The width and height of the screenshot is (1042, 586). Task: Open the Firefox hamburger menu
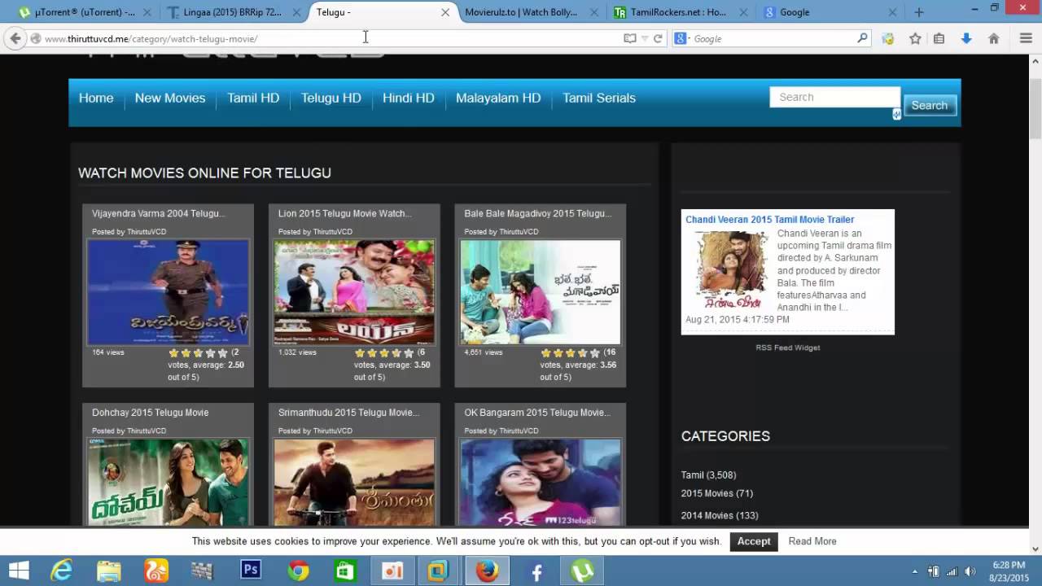(x=1026, y=38)
